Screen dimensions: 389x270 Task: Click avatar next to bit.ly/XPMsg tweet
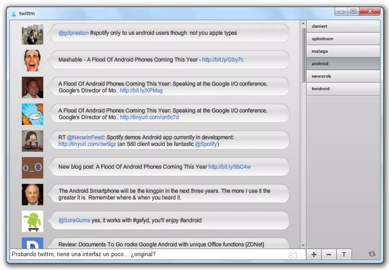(32, 87)
